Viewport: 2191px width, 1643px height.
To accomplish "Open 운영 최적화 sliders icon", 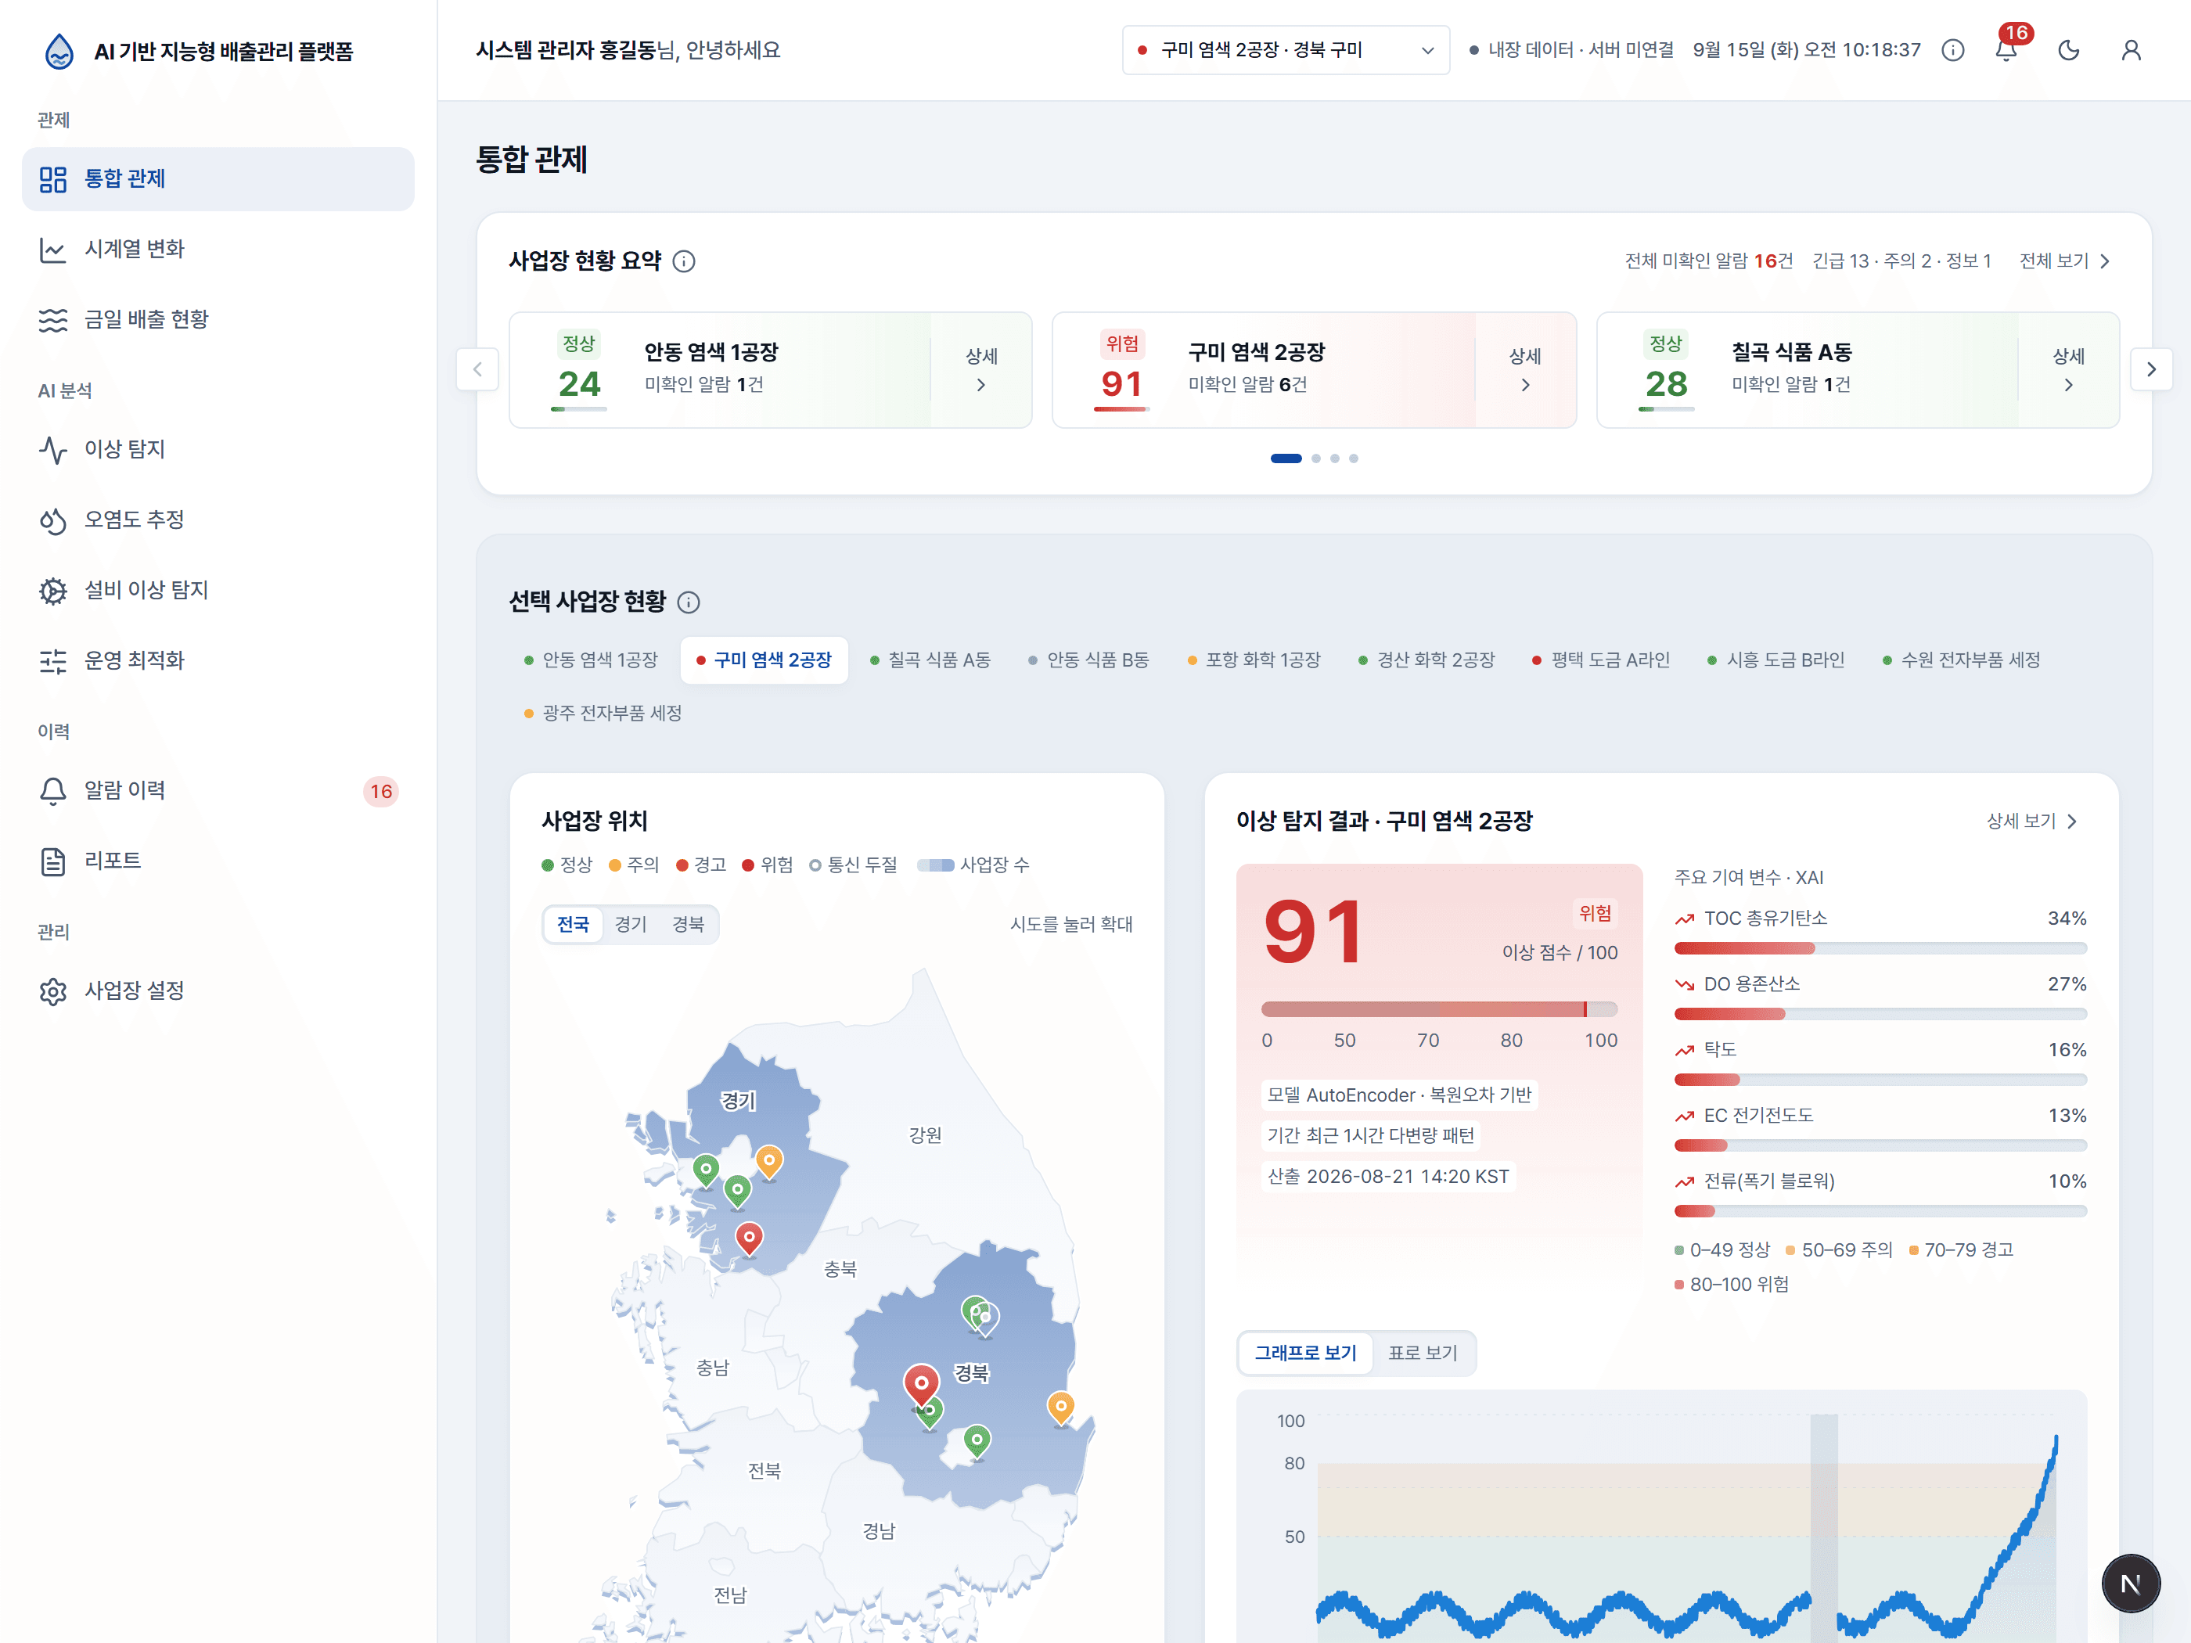I will click(52, 660).
